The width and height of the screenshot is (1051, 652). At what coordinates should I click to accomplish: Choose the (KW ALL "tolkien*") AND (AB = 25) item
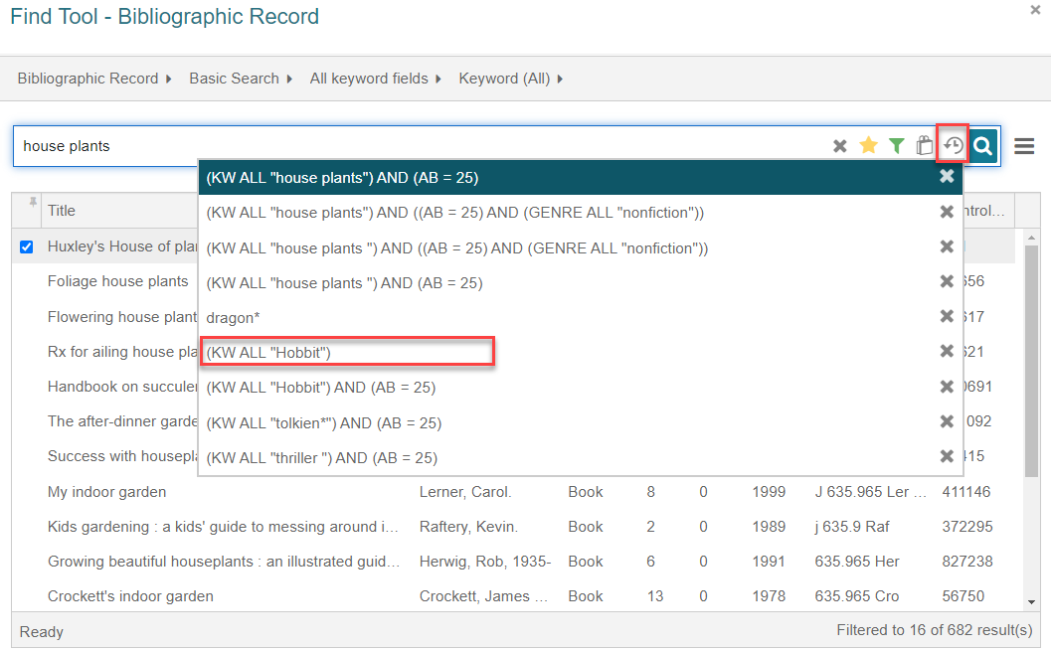click(x=581, y=422)
